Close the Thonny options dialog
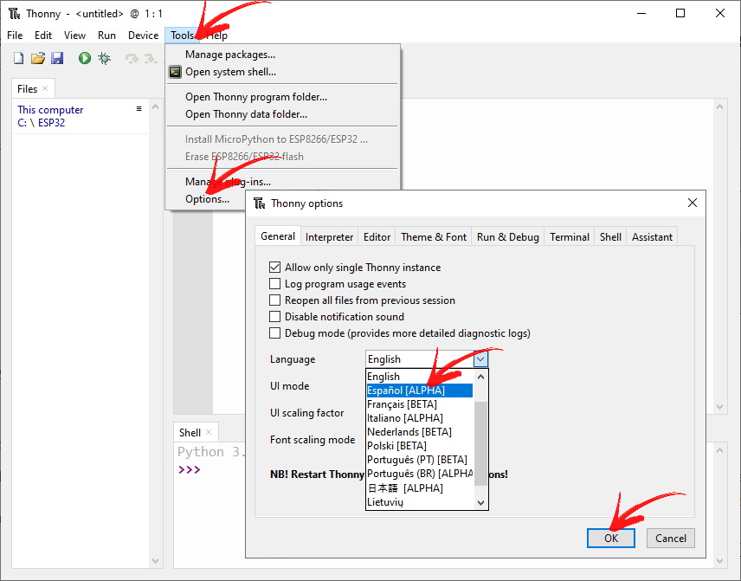This screenshot has height=581, width=741. tap(693, 203)
